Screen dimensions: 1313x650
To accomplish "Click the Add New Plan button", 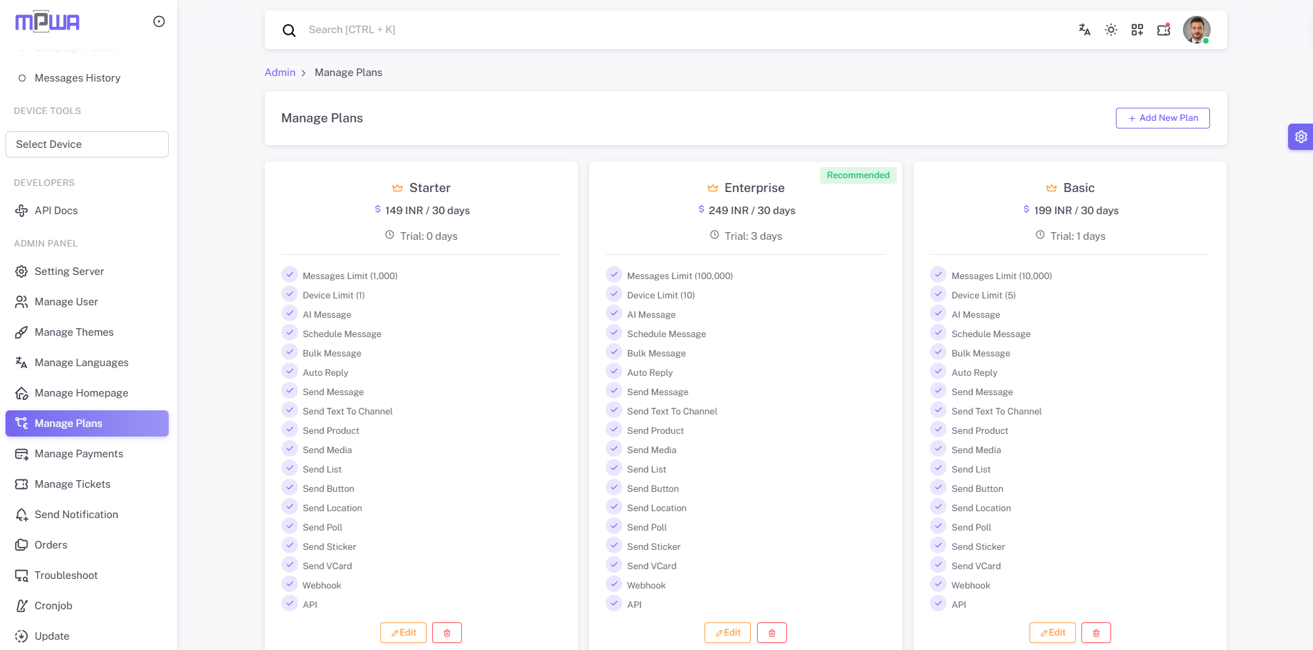I will click(x=1162, y=118).
